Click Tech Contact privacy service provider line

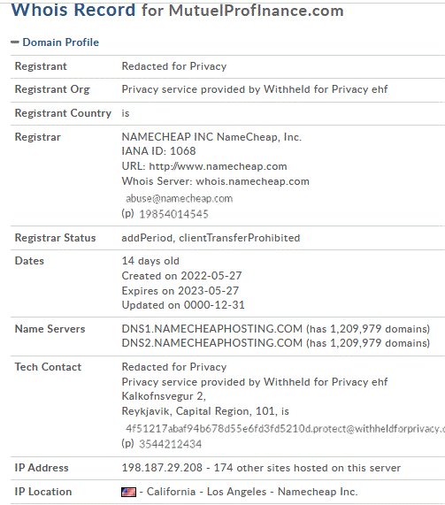[255, 382]
